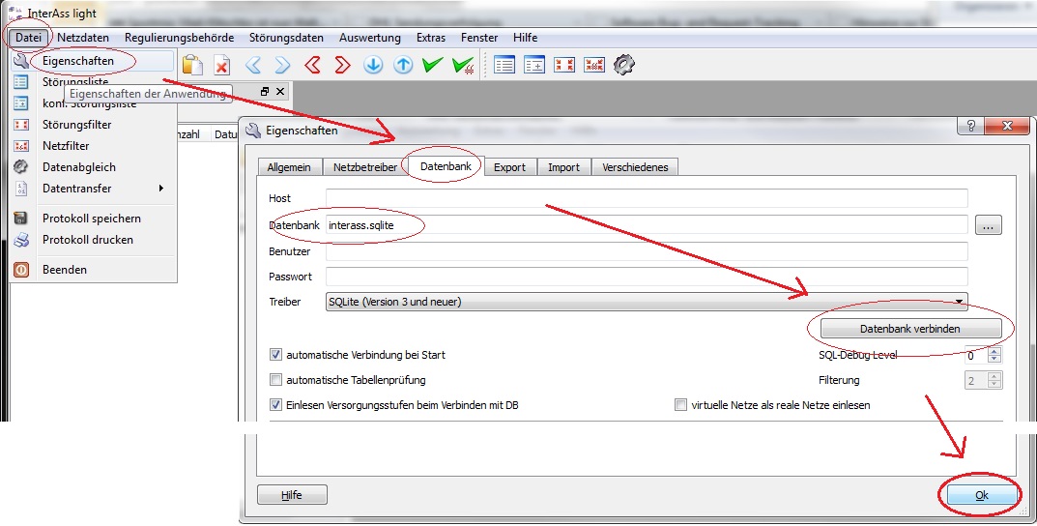Click the browse '...' button next to Datenbank

tap(988, 225)
